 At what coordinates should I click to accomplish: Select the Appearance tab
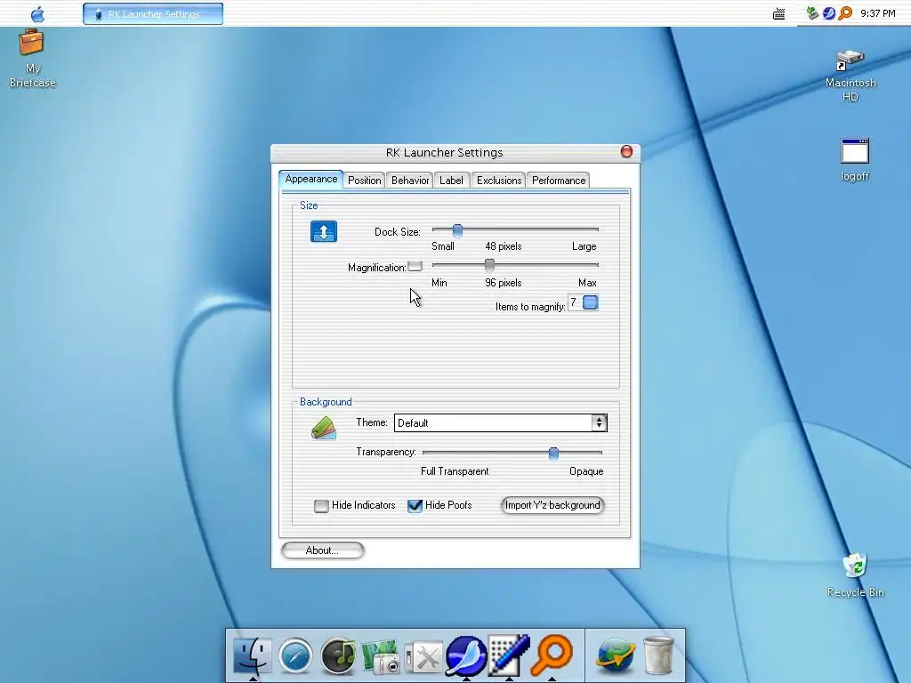point(310,179)
